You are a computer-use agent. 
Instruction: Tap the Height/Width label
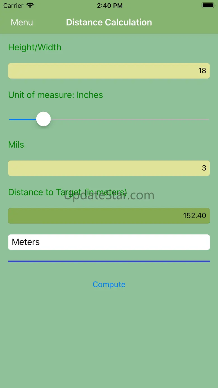[x=35, y=47]
